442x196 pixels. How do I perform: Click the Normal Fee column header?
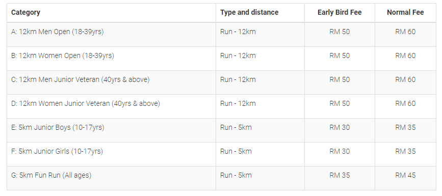405,12
